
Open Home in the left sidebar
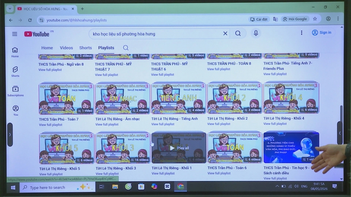15,52
